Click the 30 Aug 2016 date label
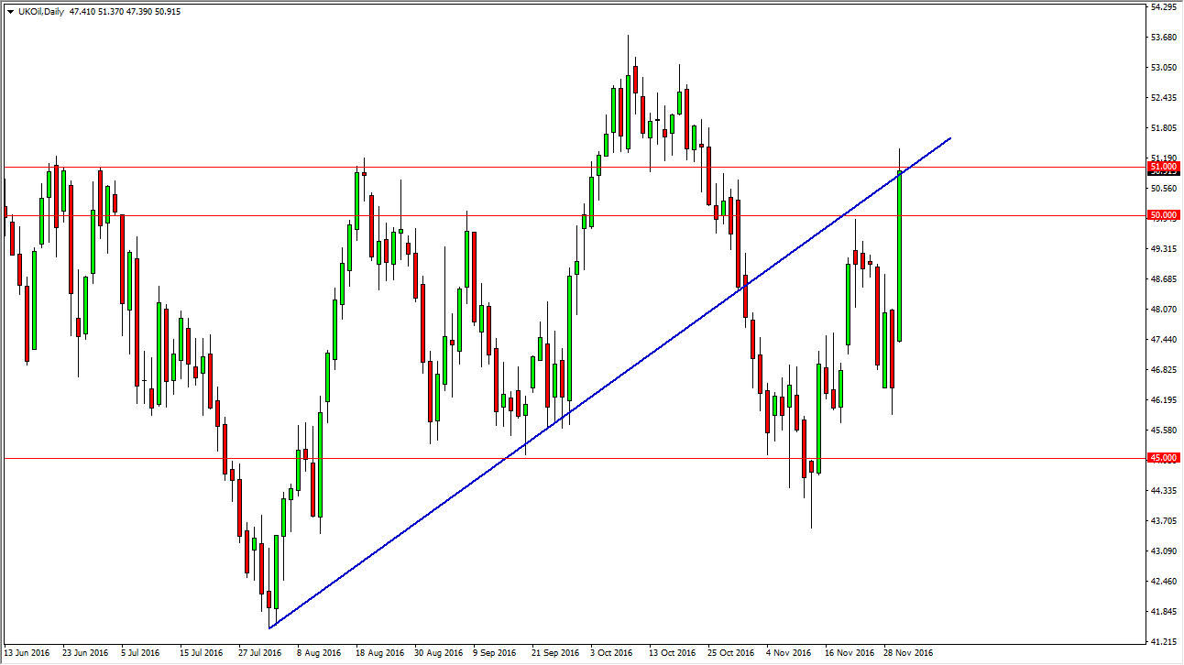Screen dimensions: 1184x665 click(x=439, y=653)
